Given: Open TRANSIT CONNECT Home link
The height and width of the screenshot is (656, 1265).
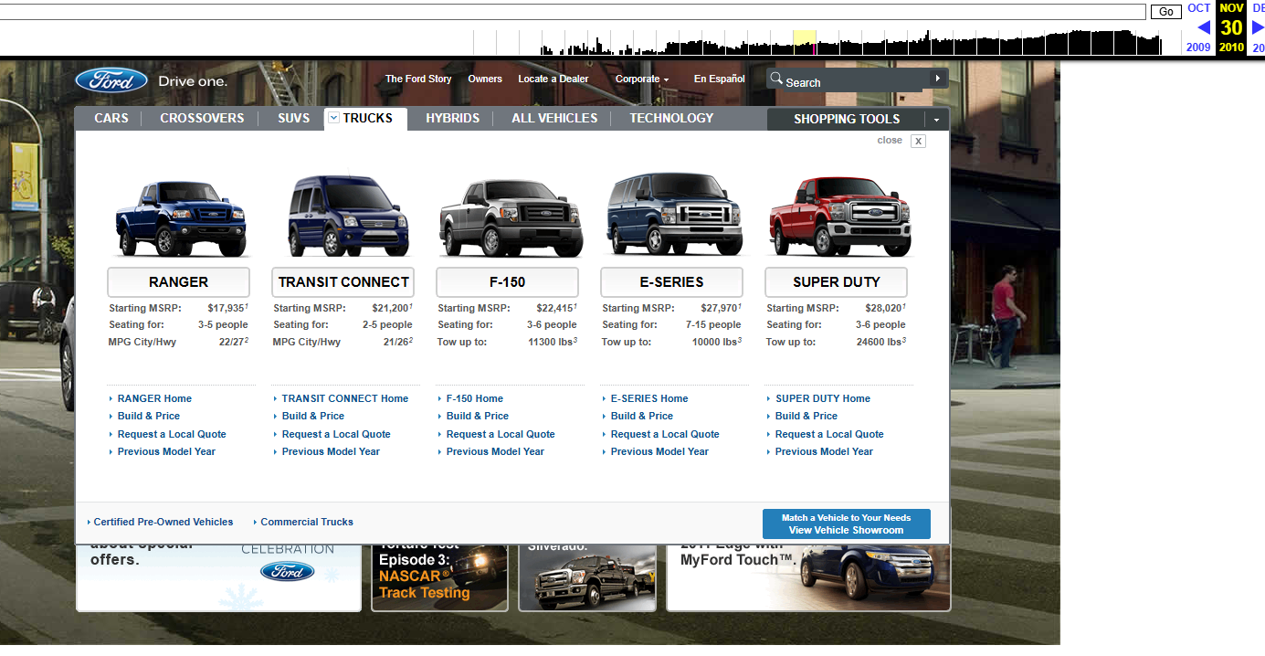Looking at the screenshot, I should (345, 398).
